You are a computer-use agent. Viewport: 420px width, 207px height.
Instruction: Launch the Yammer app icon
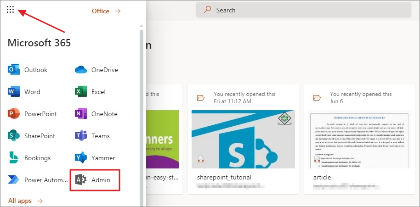pos(80,157)
